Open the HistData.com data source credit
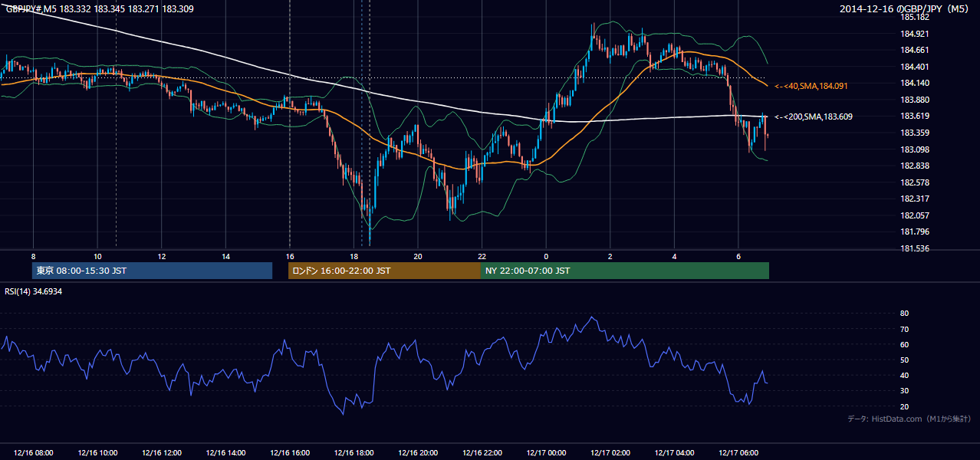This screenshot has height=460, width=980. click(x=909, y=419)
